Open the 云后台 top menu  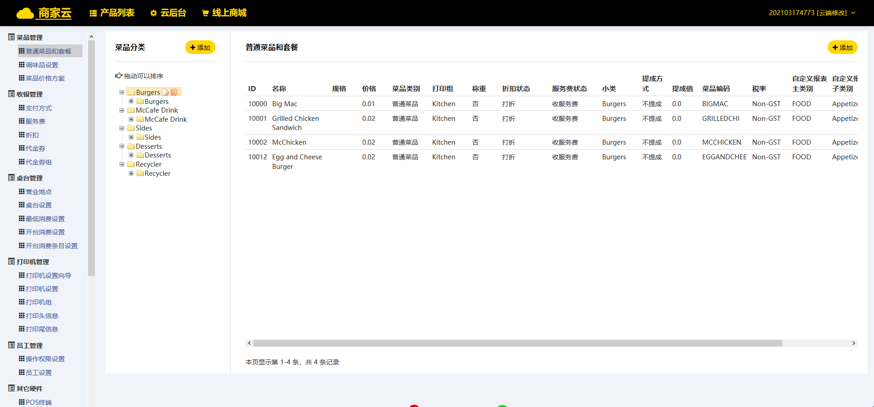click(168, 13)
